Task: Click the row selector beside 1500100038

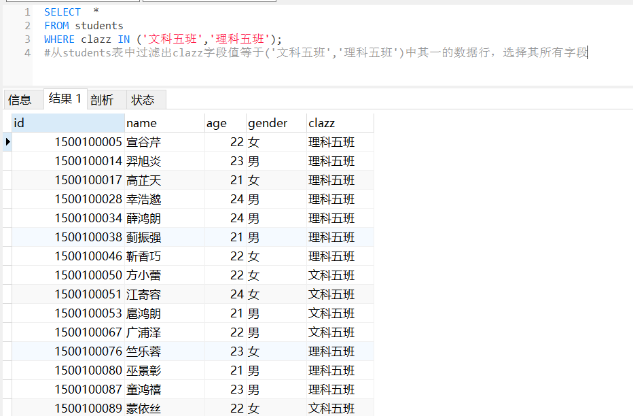Action: (x=7, y=237)
